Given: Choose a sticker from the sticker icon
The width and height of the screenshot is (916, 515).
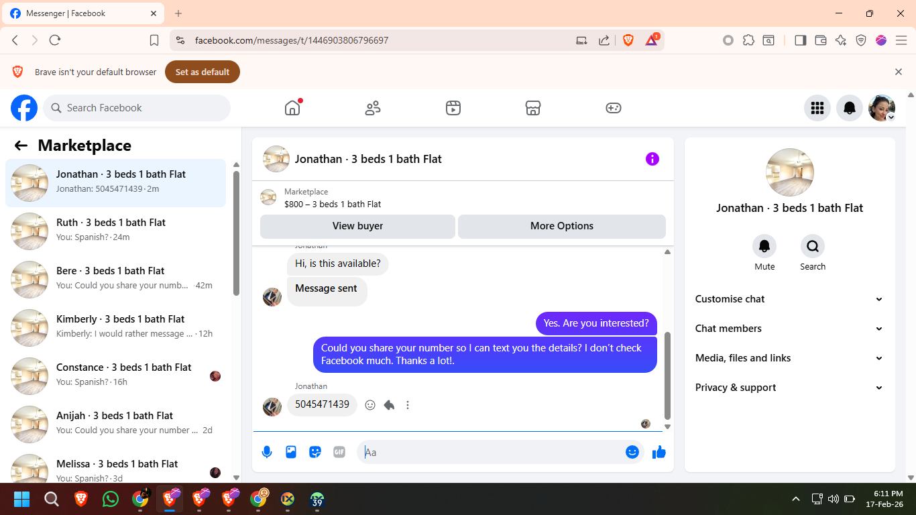Looking at the screenshot, I should coord(315,452).
